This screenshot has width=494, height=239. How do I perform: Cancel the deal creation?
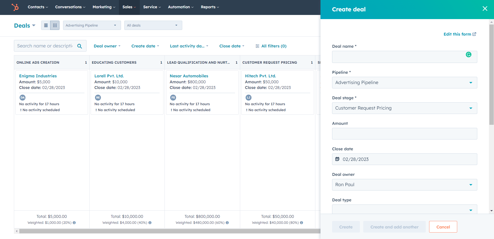pyautogui.click(x=443, y=227)
